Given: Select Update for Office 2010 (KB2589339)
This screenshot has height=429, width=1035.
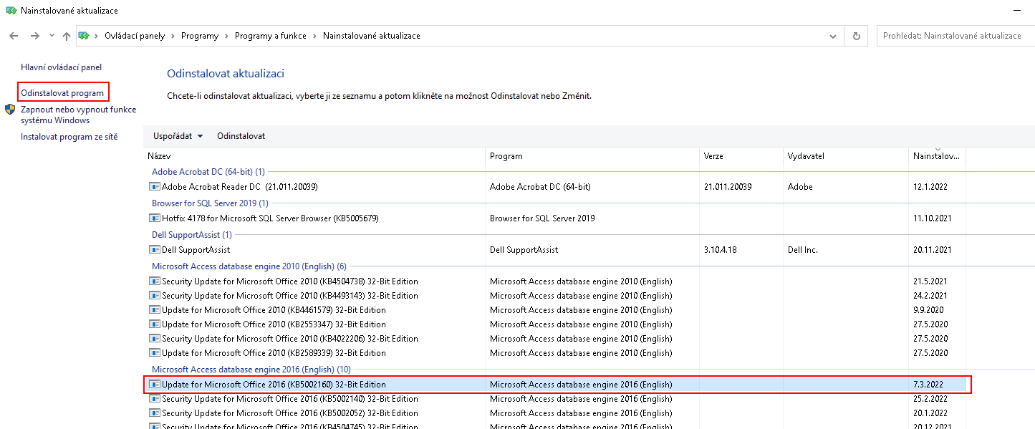Looking at the screenshot, I should click(274, 353).
